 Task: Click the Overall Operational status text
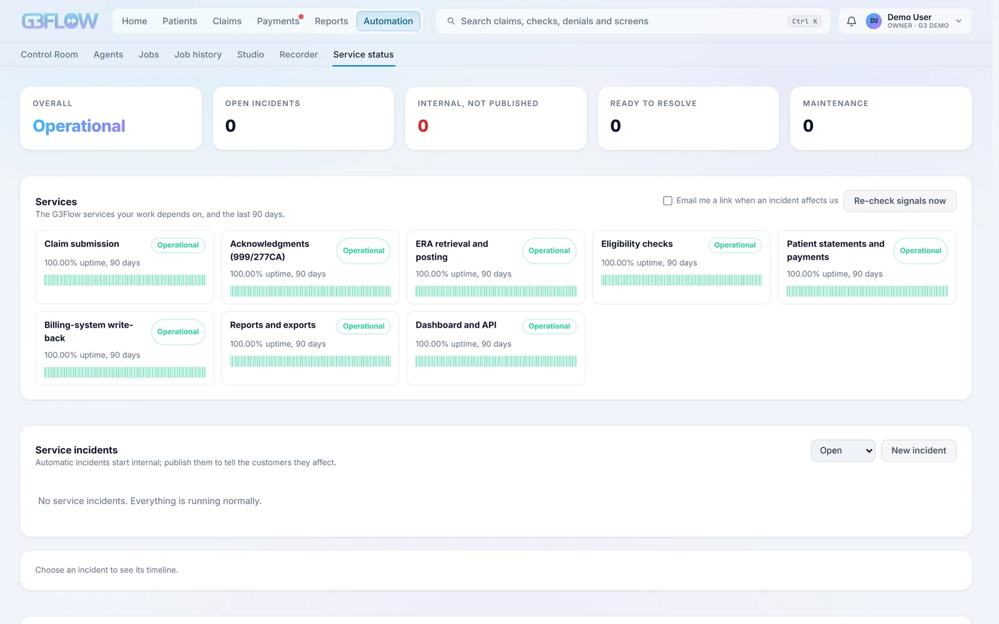coord(79,126)
